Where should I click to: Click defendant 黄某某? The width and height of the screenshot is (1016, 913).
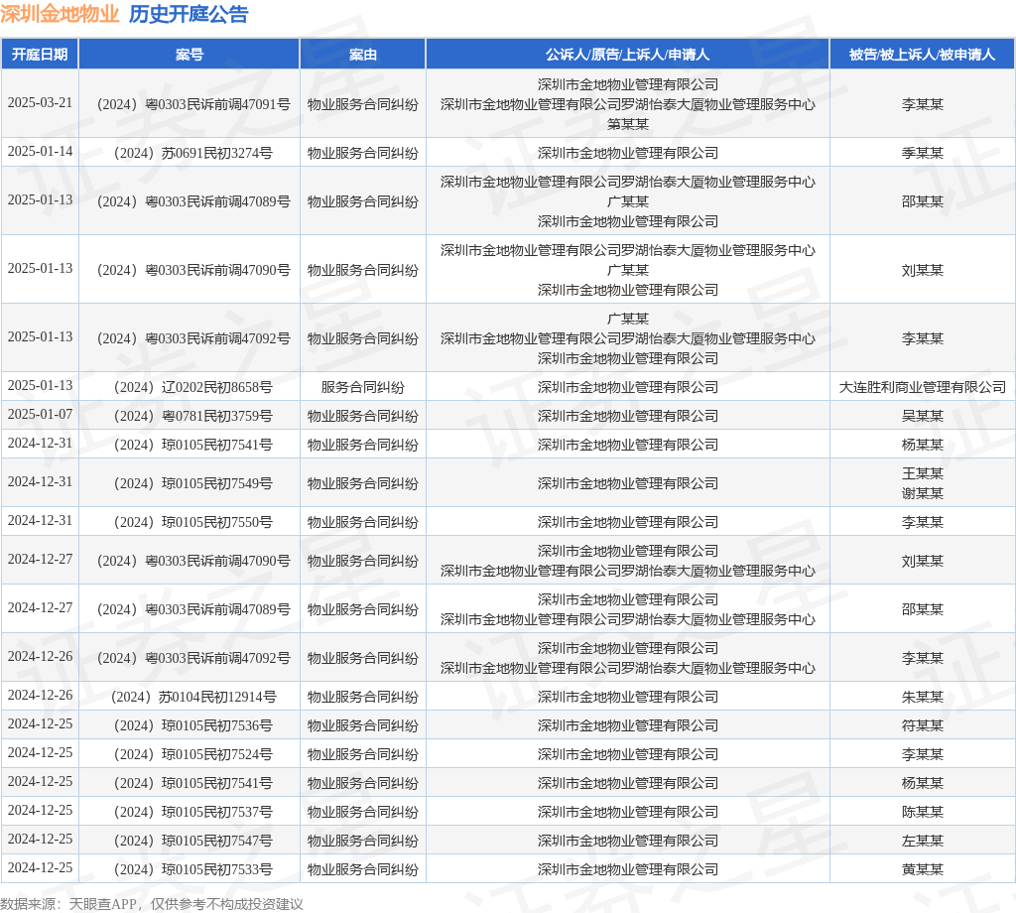pyautogui.click(x=922, y=869)
